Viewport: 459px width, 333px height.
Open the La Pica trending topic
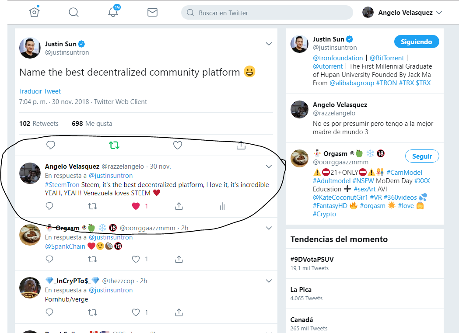(301, 289)
